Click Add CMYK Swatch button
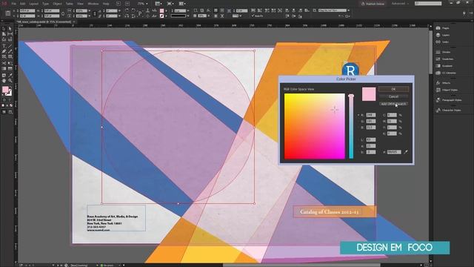Screen dimensions: 474x267 (393, 104)
